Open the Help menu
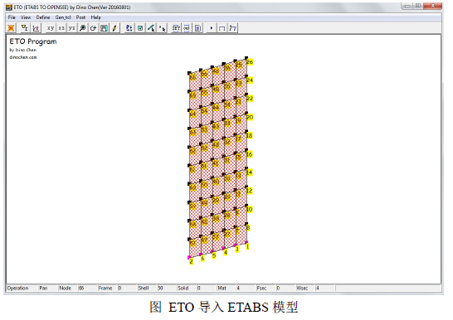 [x=95, y=17]
